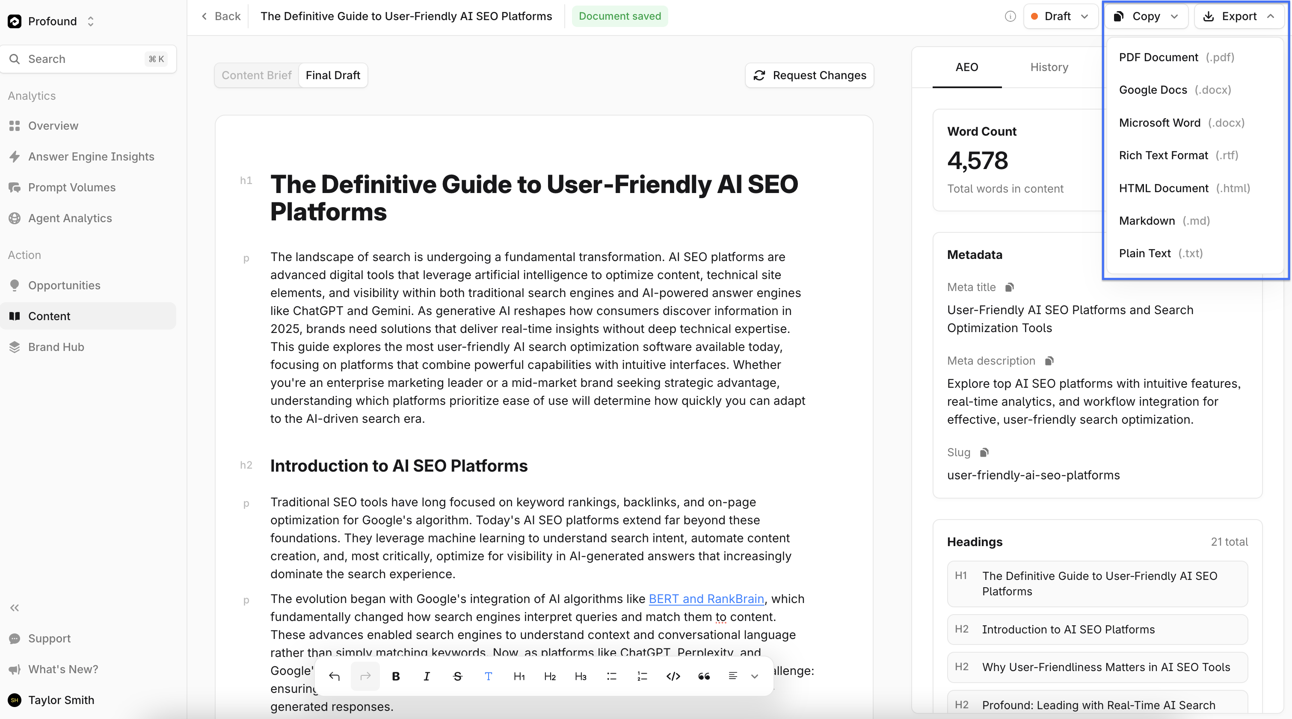Copy the Meta title
The image size is (1292, 719).
[1010, 288]
